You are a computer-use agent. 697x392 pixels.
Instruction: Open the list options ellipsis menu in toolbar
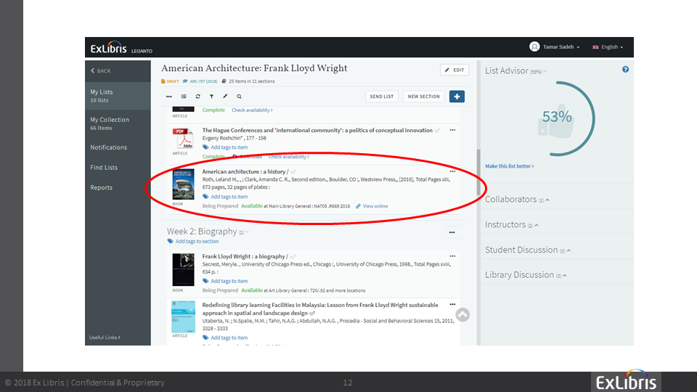(169, 97)
